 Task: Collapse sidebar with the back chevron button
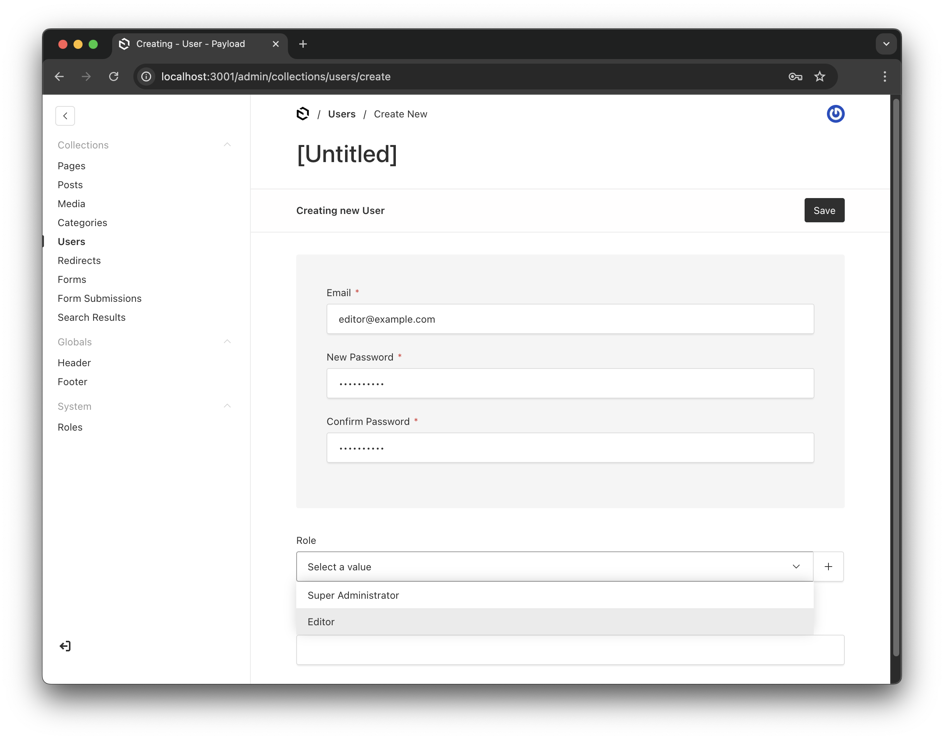pyautogui.click(x=65, y=116)
